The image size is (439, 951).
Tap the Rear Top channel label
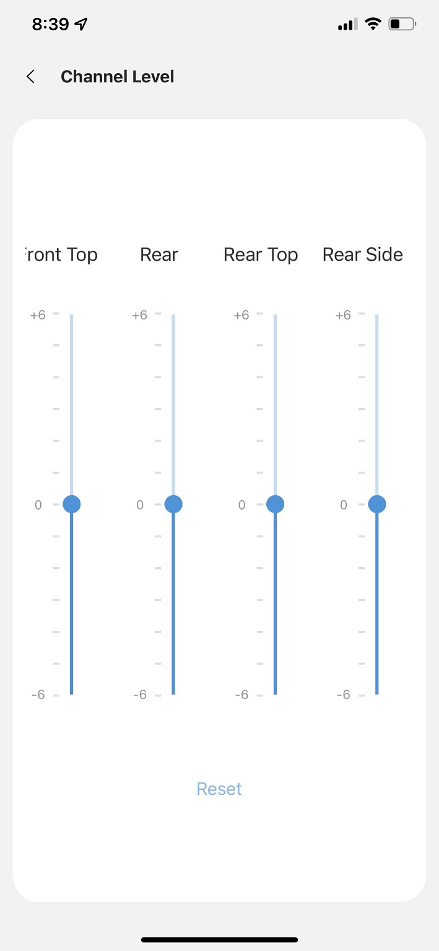261,254
